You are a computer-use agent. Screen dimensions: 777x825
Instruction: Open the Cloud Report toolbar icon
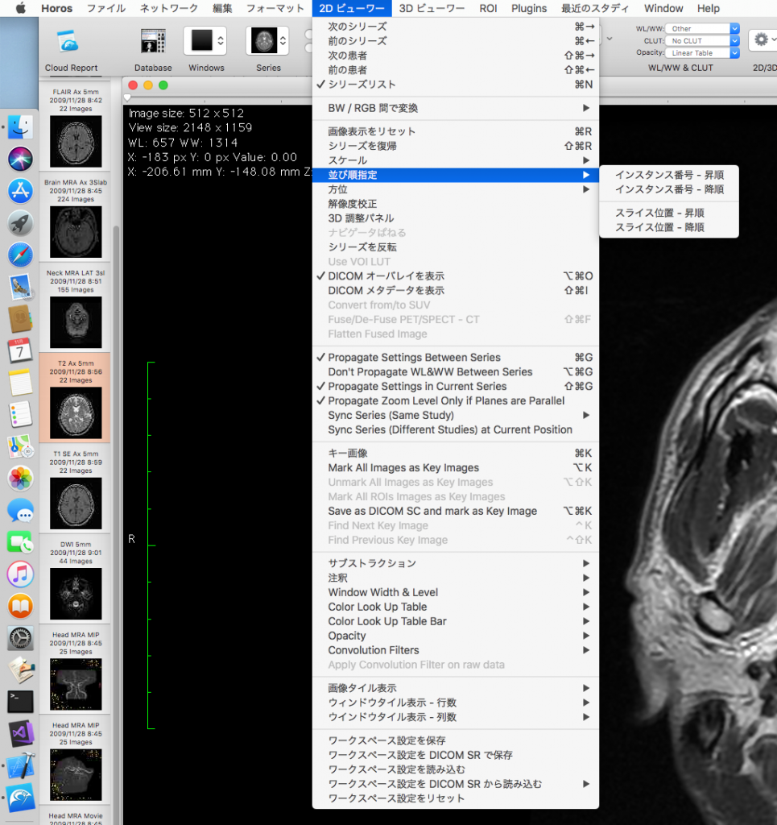(68, 41)
